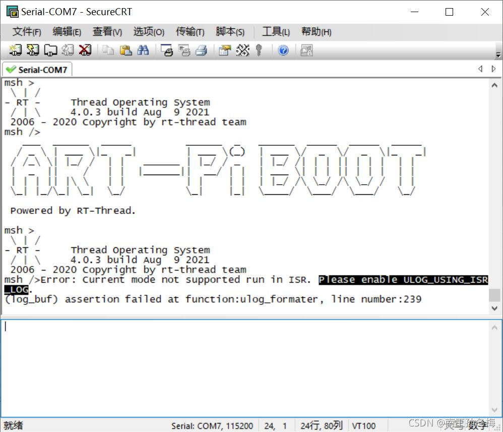Open the 查看(V) menu
Image resolution: width=503 pixels, height=432 pixels.
click(x=107, y=32)
